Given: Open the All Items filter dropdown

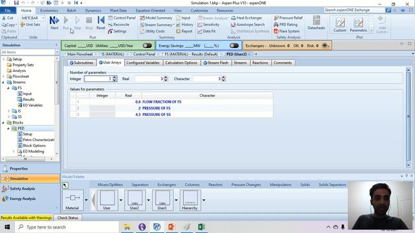Looking at the screenshot, I should (57, 52).
